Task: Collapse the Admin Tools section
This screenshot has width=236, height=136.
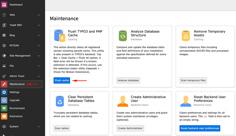Action: click(39, 76)
